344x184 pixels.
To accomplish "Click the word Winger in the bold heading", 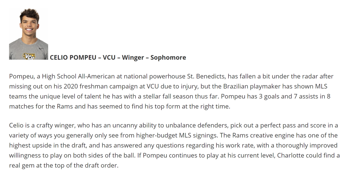I will click(133, 57).
